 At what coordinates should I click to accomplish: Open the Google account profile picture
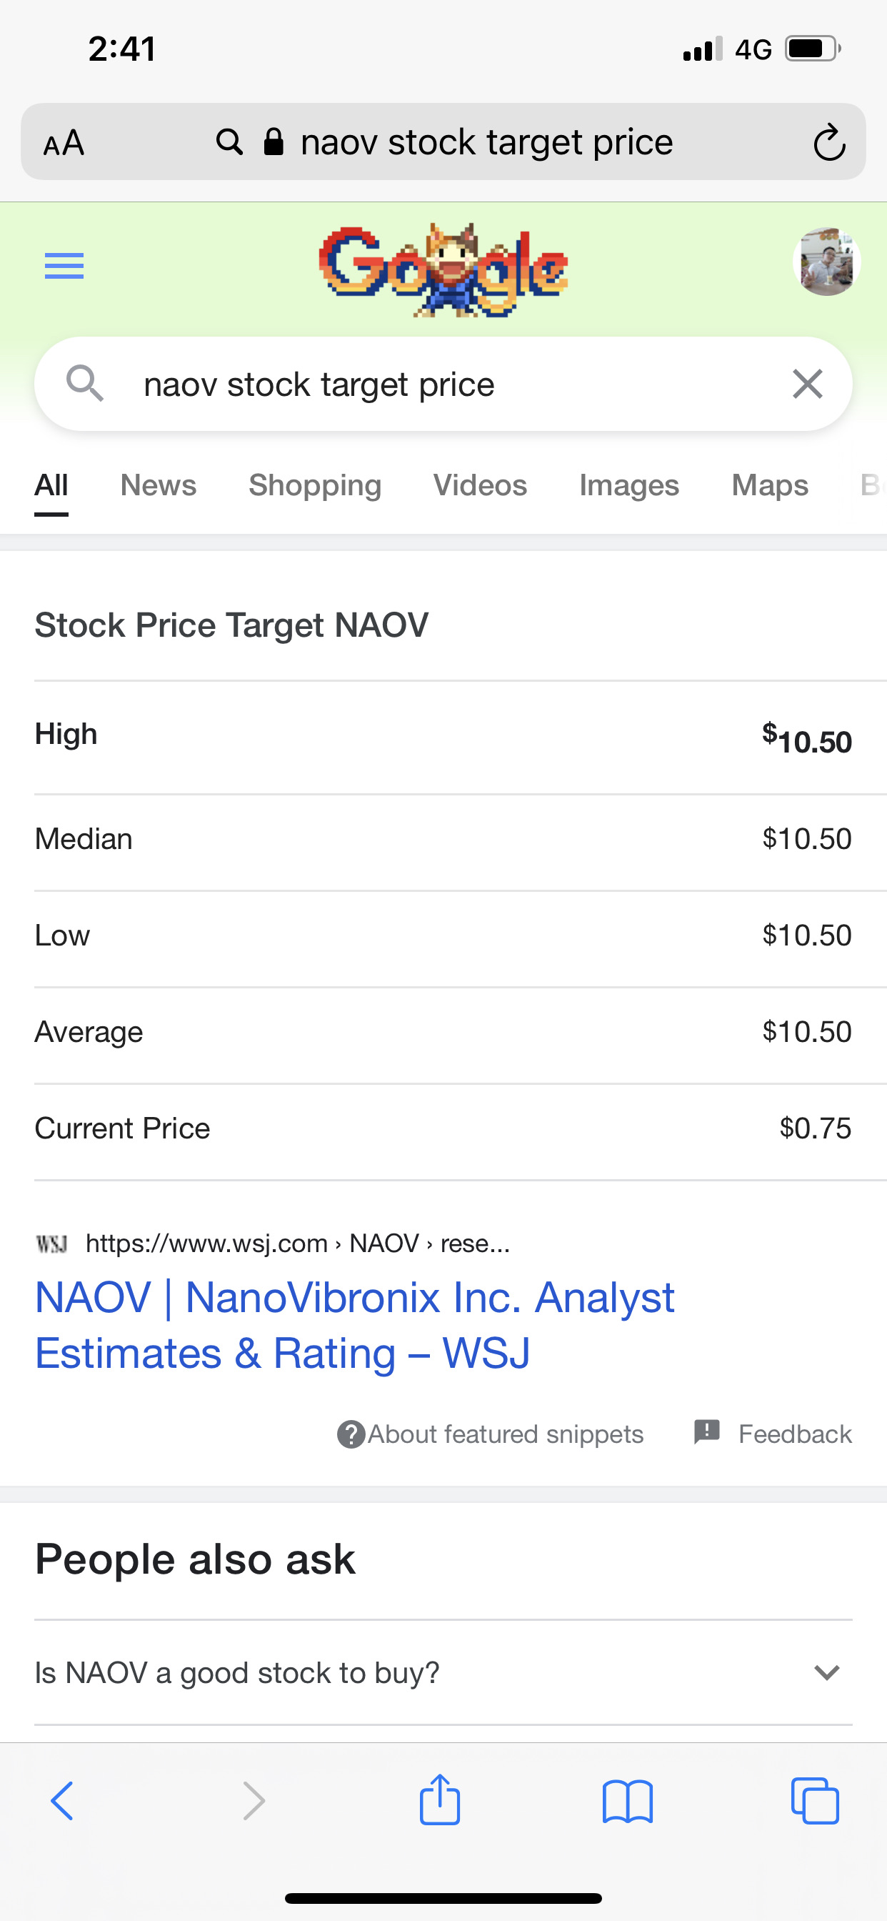[826, 262]
